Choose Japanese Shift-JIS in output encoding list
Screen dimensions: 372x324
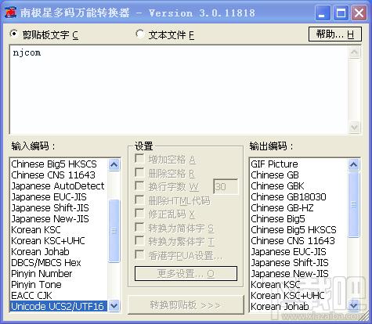pyautogui.click(x=298, y=263)
